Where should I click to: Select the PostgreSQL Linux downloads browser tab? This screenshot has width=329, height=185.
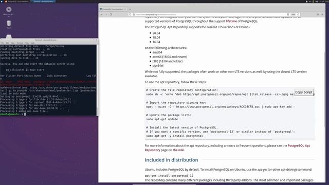coord(113,9)
